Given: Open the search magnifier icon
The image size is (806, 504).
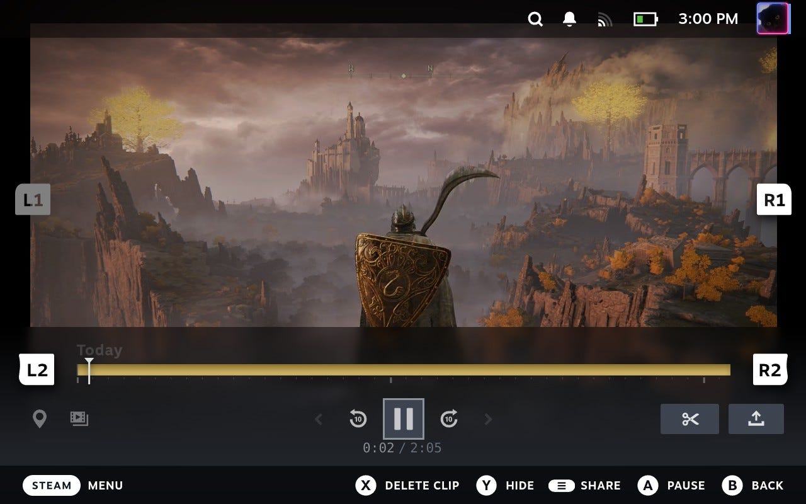Looking at the screenshot, I should (535, 20).
